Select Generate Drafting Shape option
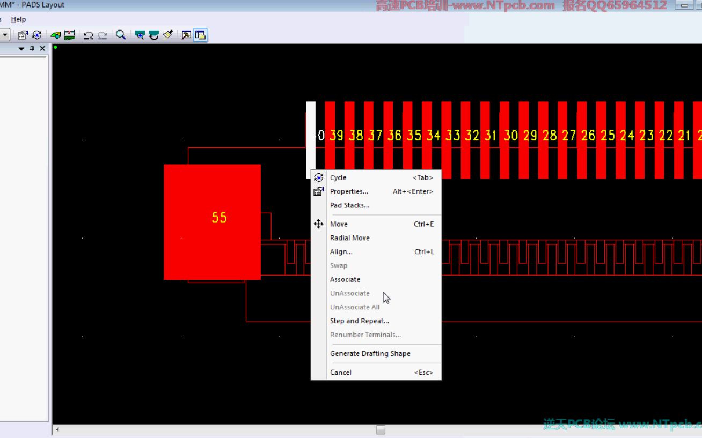702x438 pixels. tap(370, 353)
